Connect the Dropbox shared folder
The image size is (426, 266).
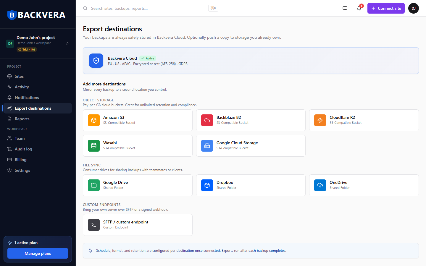251,185
